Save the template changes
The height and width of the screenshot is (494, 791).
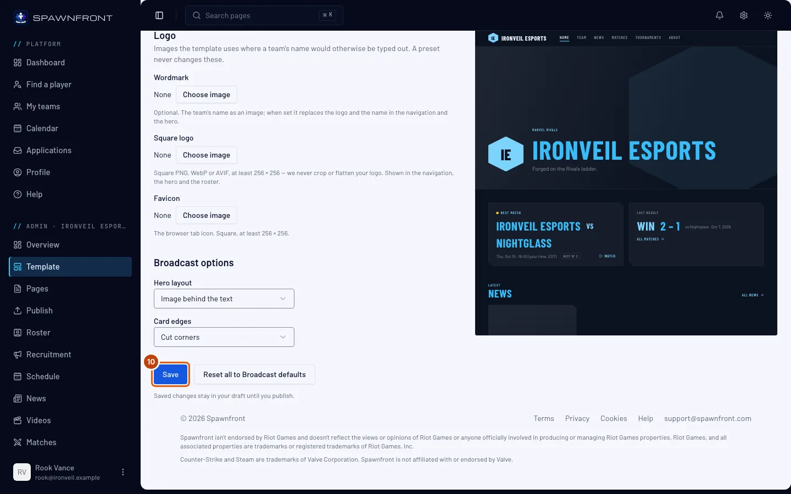tap(170, 374)
